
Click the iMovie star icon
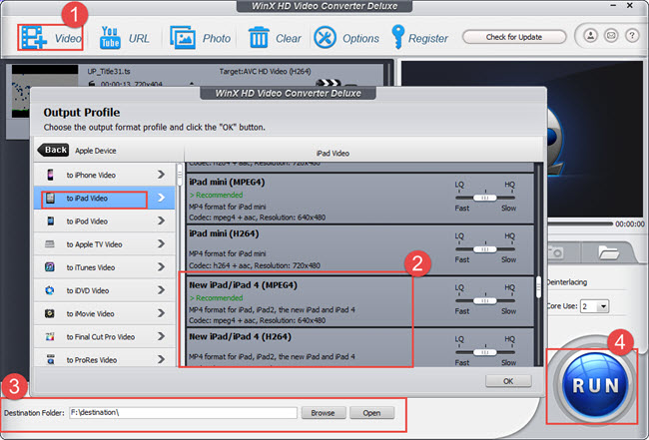tap(50, 313)
